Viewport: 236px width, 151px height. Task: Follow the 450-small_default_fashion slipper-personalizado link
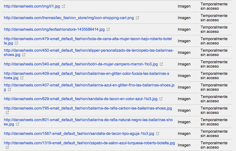(89, 52)
